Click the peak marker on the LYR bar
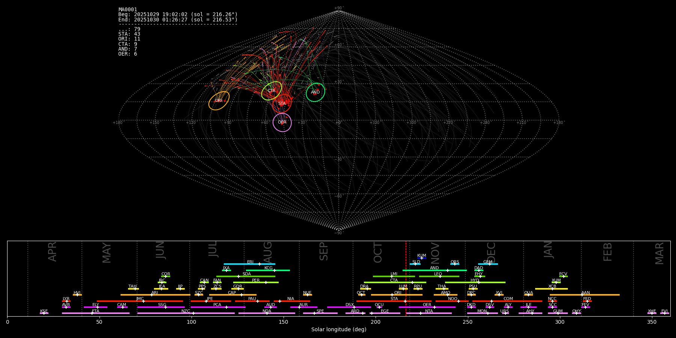 click(67, 301)
